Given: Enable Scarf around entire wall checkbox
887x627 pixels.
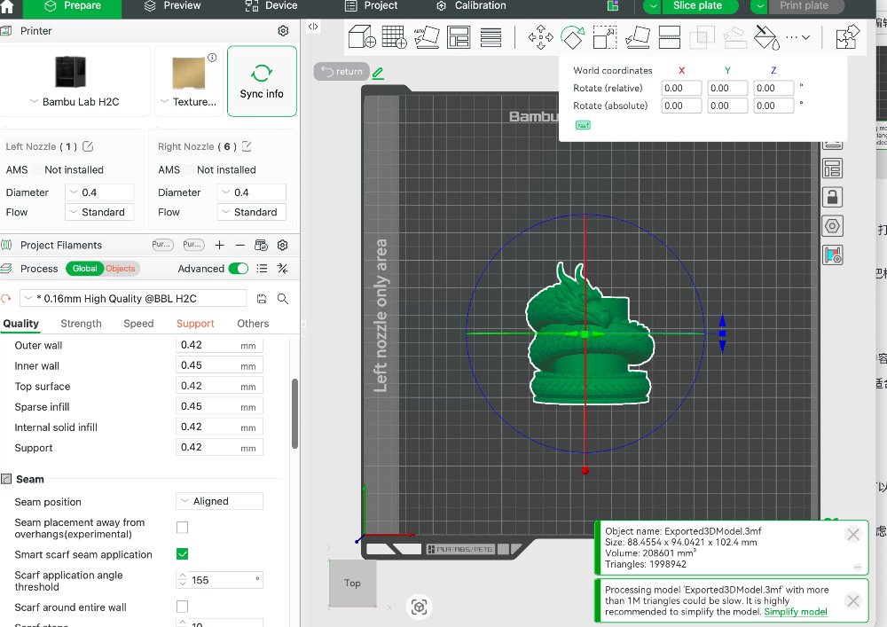Looking at the screenshot, I should click(182, 607).
